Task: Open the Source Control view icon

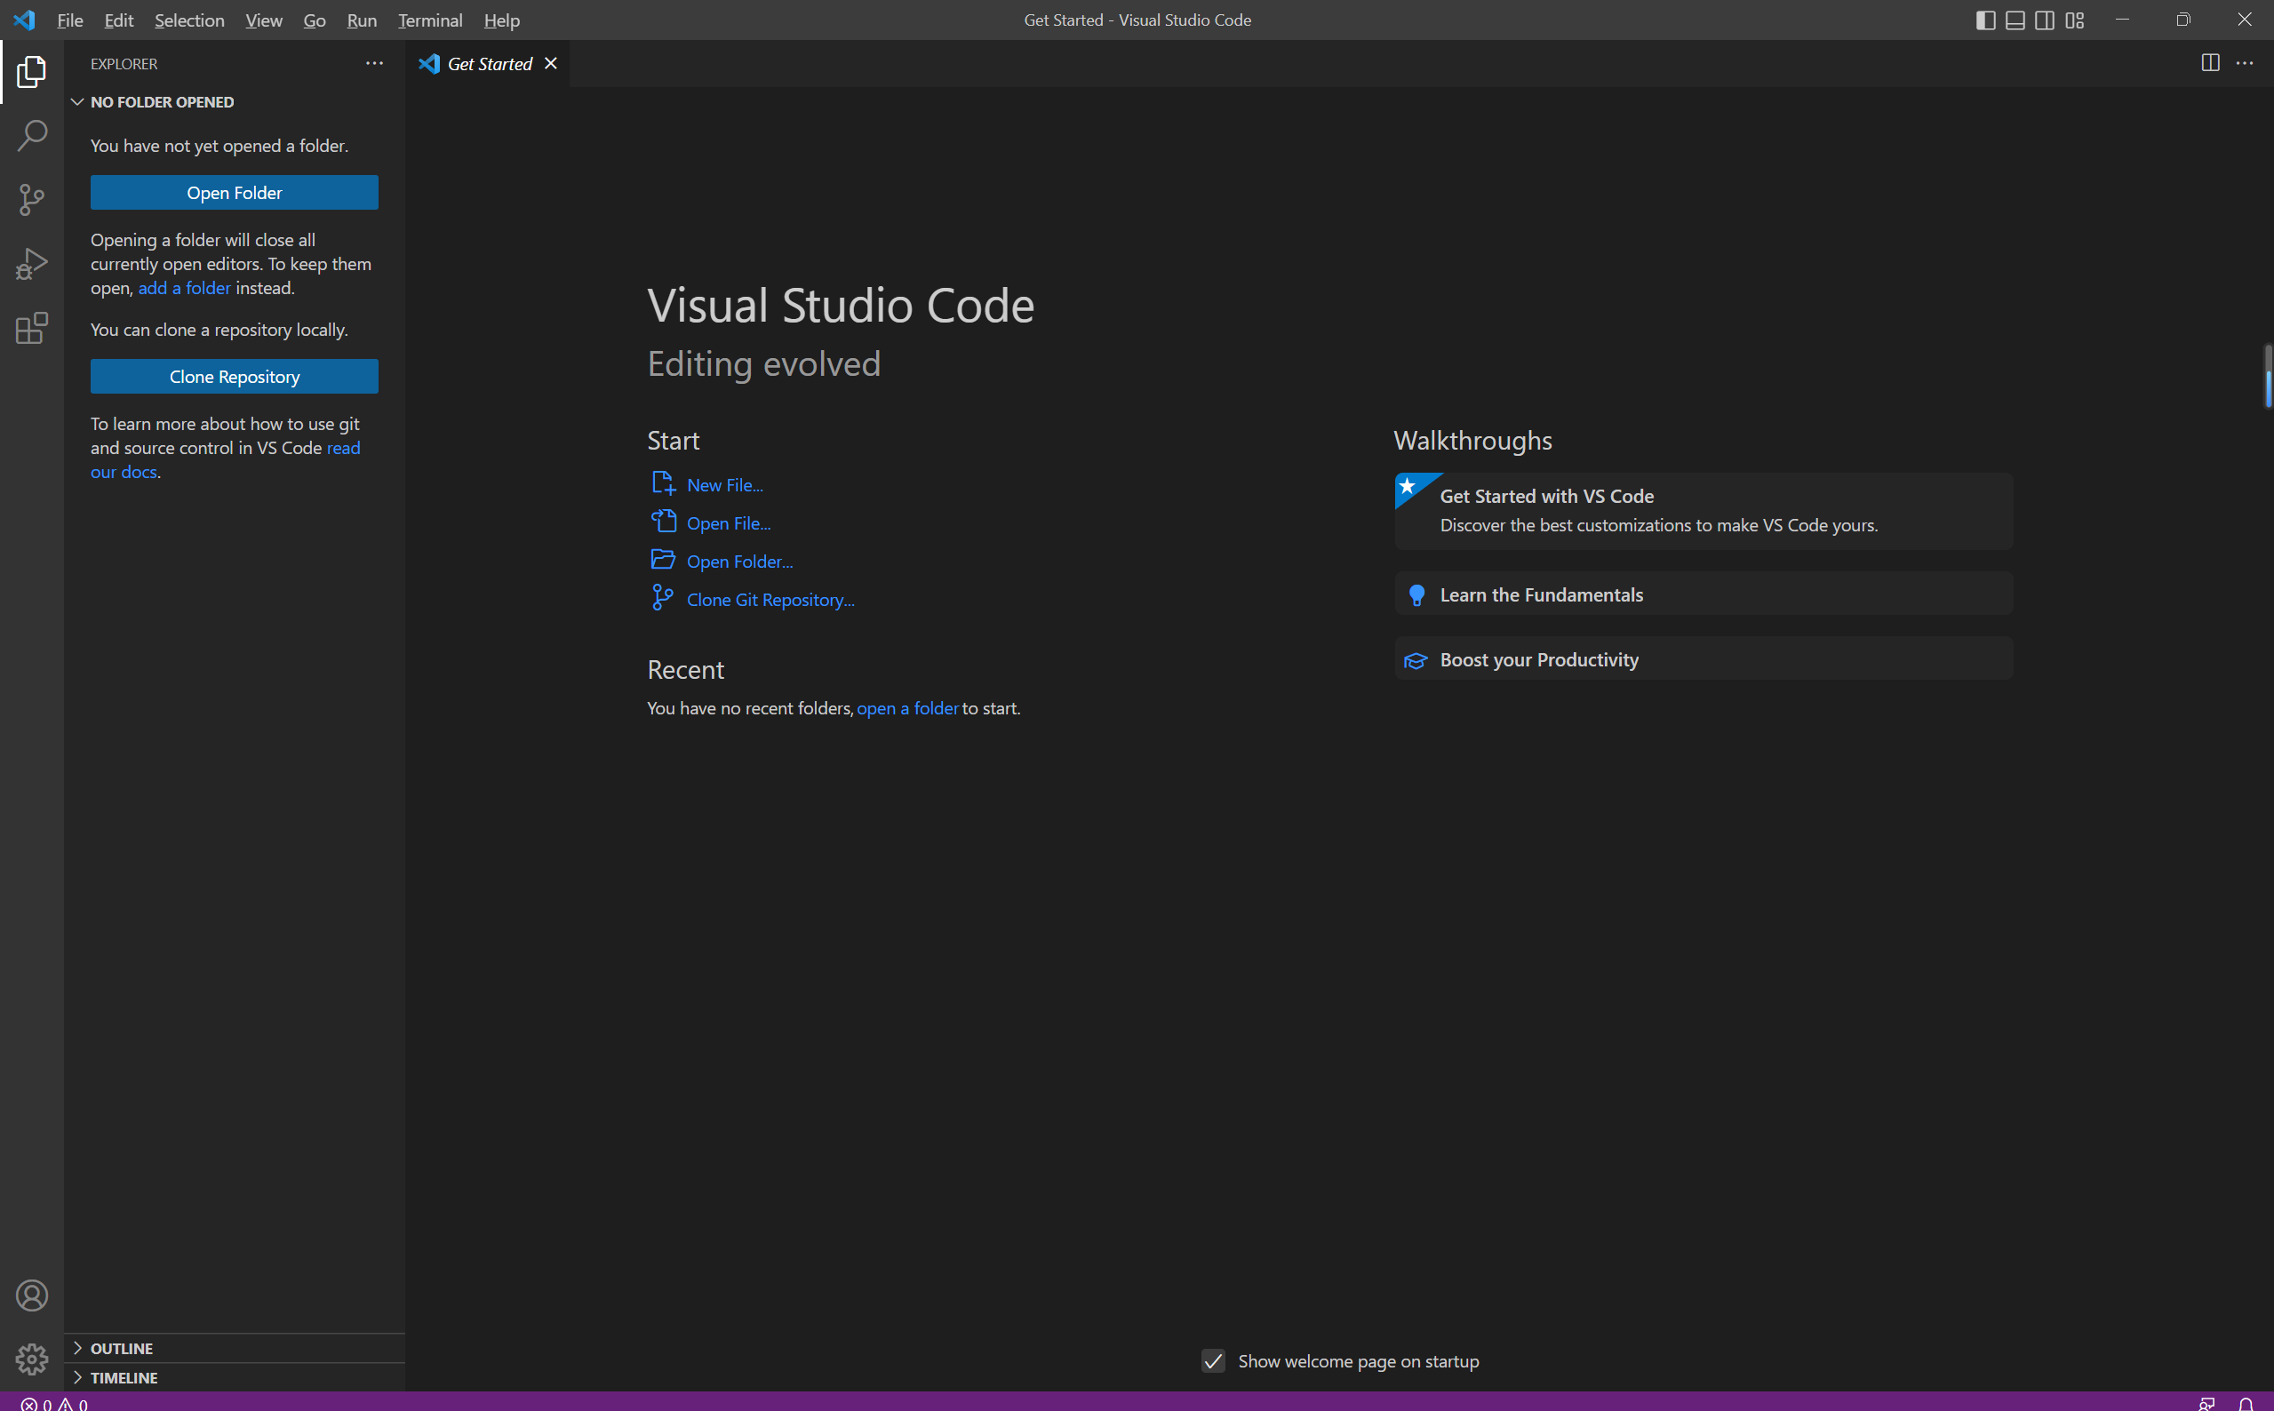Action: [x=32, y=200]
